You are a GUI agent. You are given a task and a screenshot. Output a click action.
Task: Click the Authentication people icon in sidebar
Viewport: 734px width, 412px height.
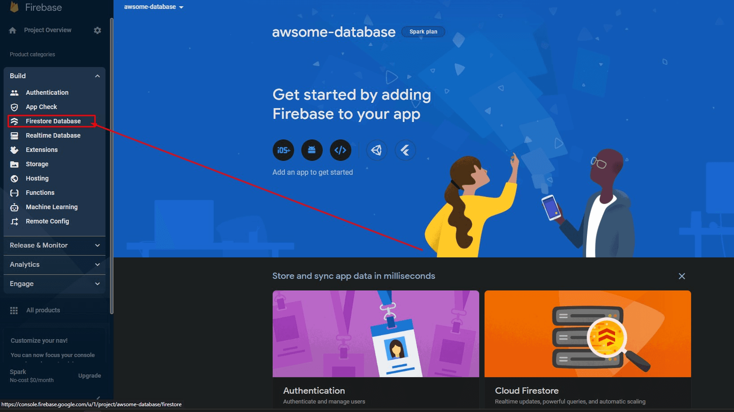(x=14, y=92)
